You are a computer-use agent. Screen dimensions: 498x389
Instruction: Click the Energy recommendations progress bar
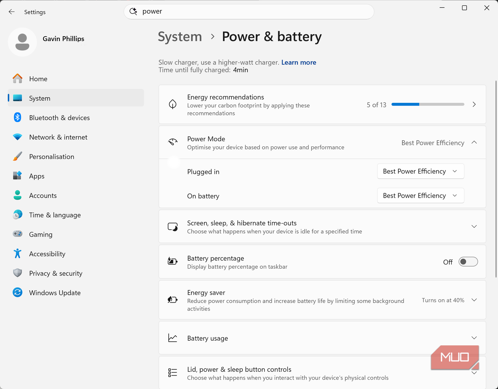point(428,104)
